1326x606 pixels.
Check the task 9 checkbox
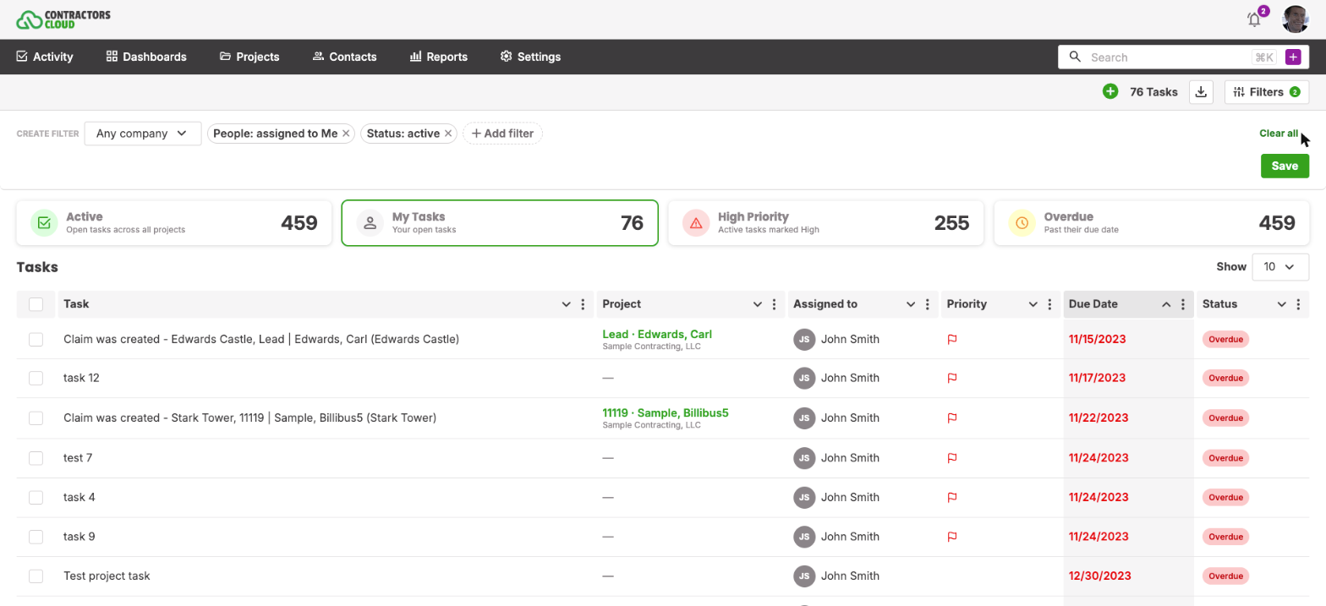point(36,537)
